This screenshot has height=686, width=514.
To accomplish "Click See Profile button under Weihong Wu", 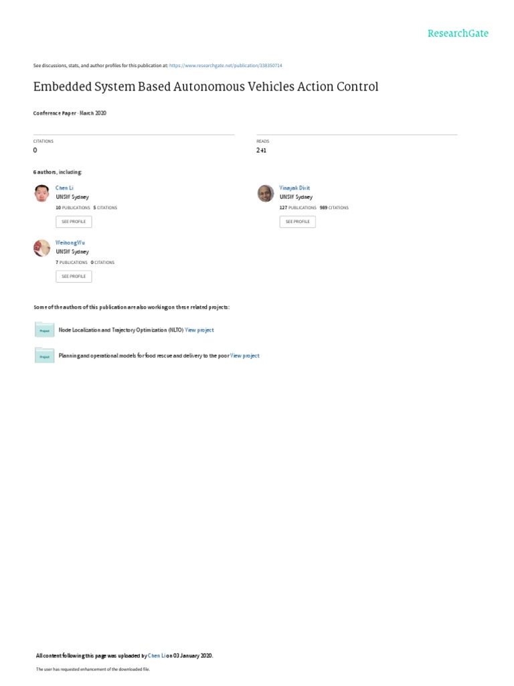I will 74,277.
